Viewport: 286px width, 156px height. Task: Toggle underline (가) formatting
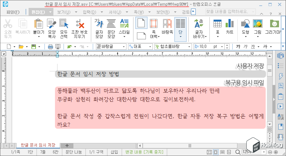tap(253, 47)
